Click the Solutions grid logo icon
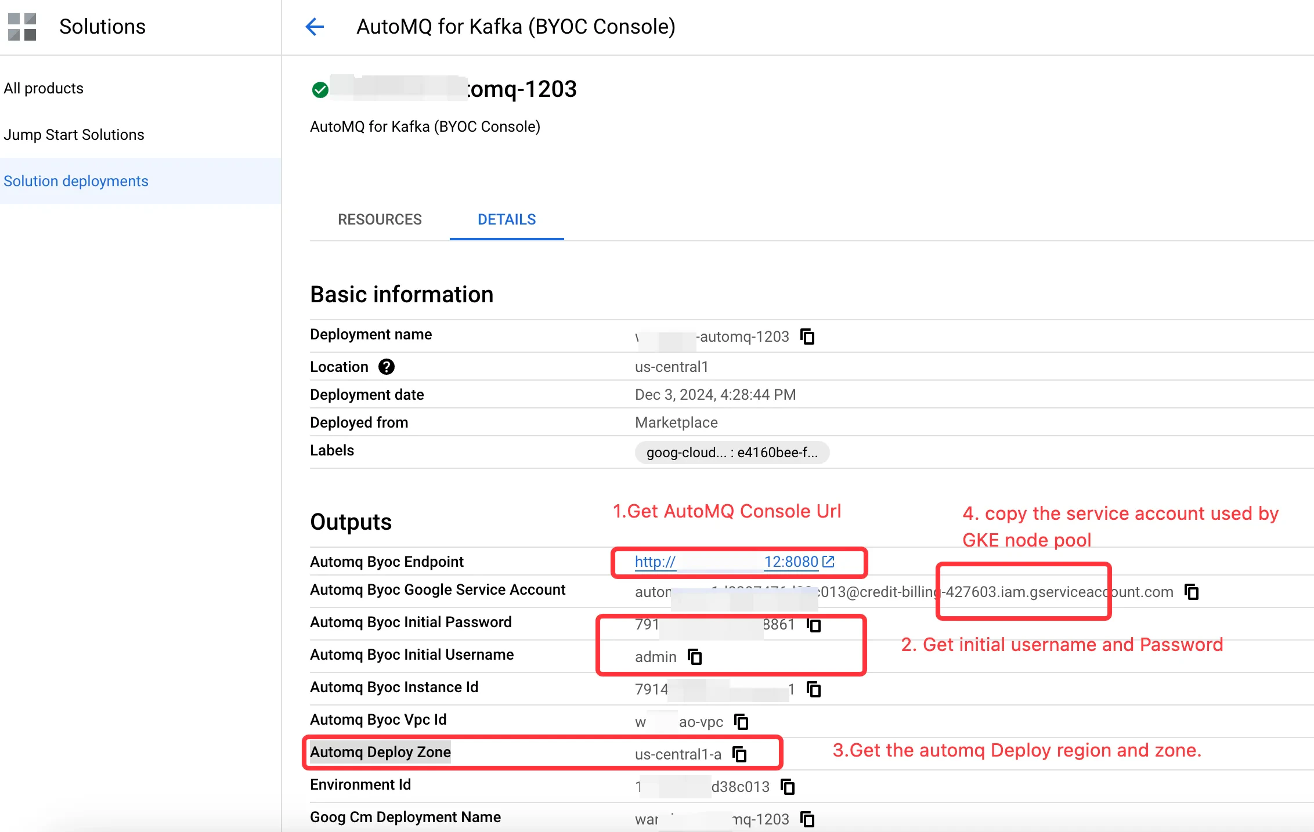Screen dimensions: 1314x832 22,27
